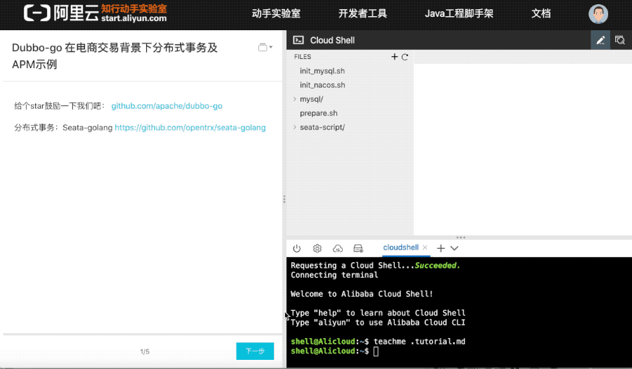This screenshot has width=632, height=369.
Task: Click the teachme .tutorial.md command line
Action: tap(419, 342)
